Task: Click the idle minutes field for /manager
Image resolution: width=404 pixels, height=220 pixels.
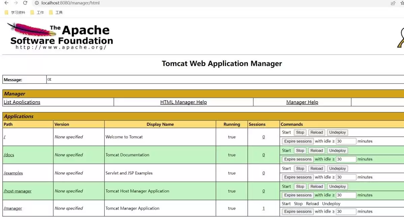Action: point(346,212)
